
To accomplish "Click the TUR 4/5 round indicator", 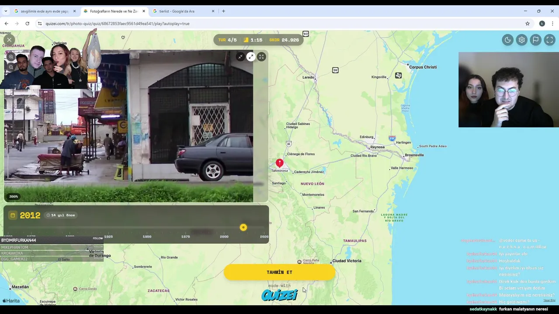I will pyautogui.click(x=228, y=40).
